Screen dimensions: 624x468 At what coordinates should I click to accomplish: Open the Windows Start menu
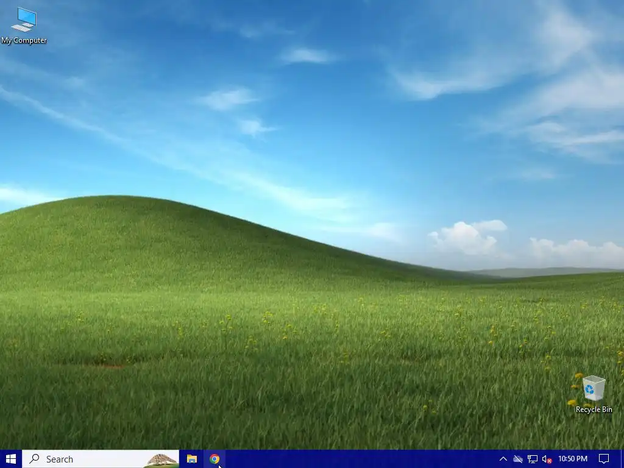tap(11, 459)
